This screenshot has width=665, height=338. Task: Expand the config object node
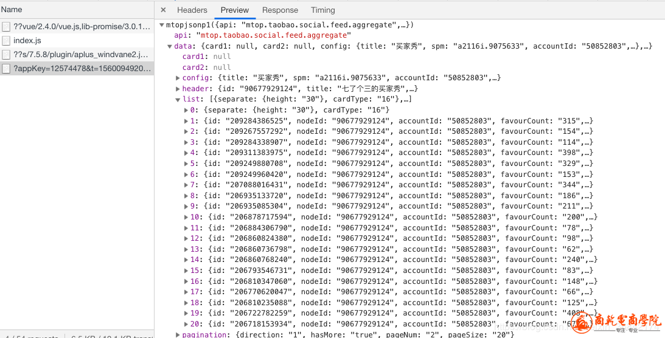click(x=178, y=78)
